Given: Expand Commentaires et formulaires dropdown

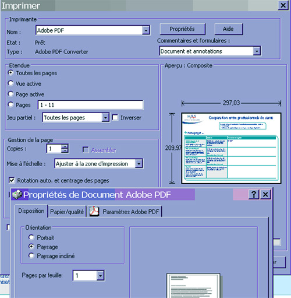Looking at the screenshot, I should click(257, 51).
